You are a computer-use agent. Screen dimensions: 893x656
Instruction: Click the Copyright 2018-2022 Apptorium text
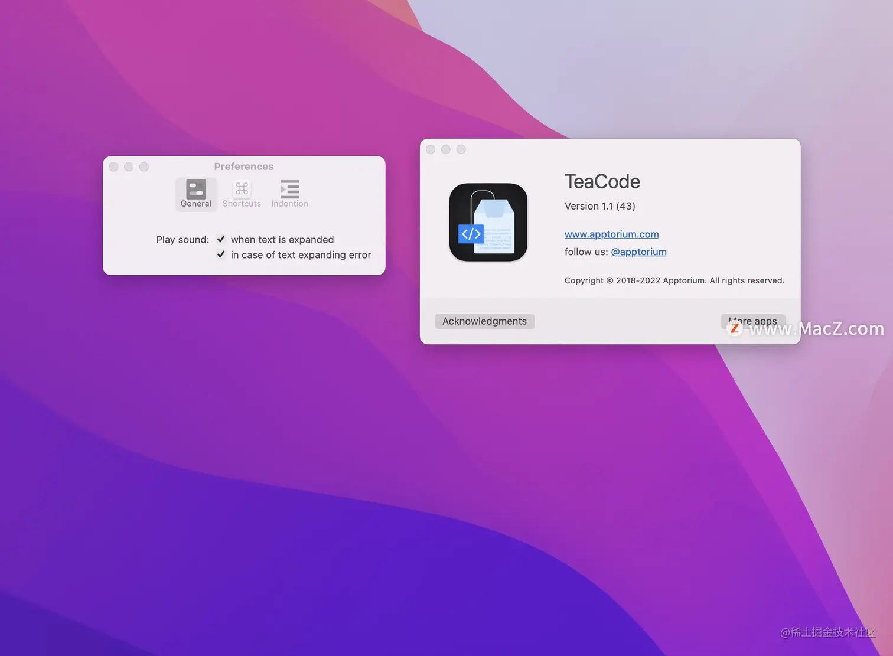(x=674, y=280)
